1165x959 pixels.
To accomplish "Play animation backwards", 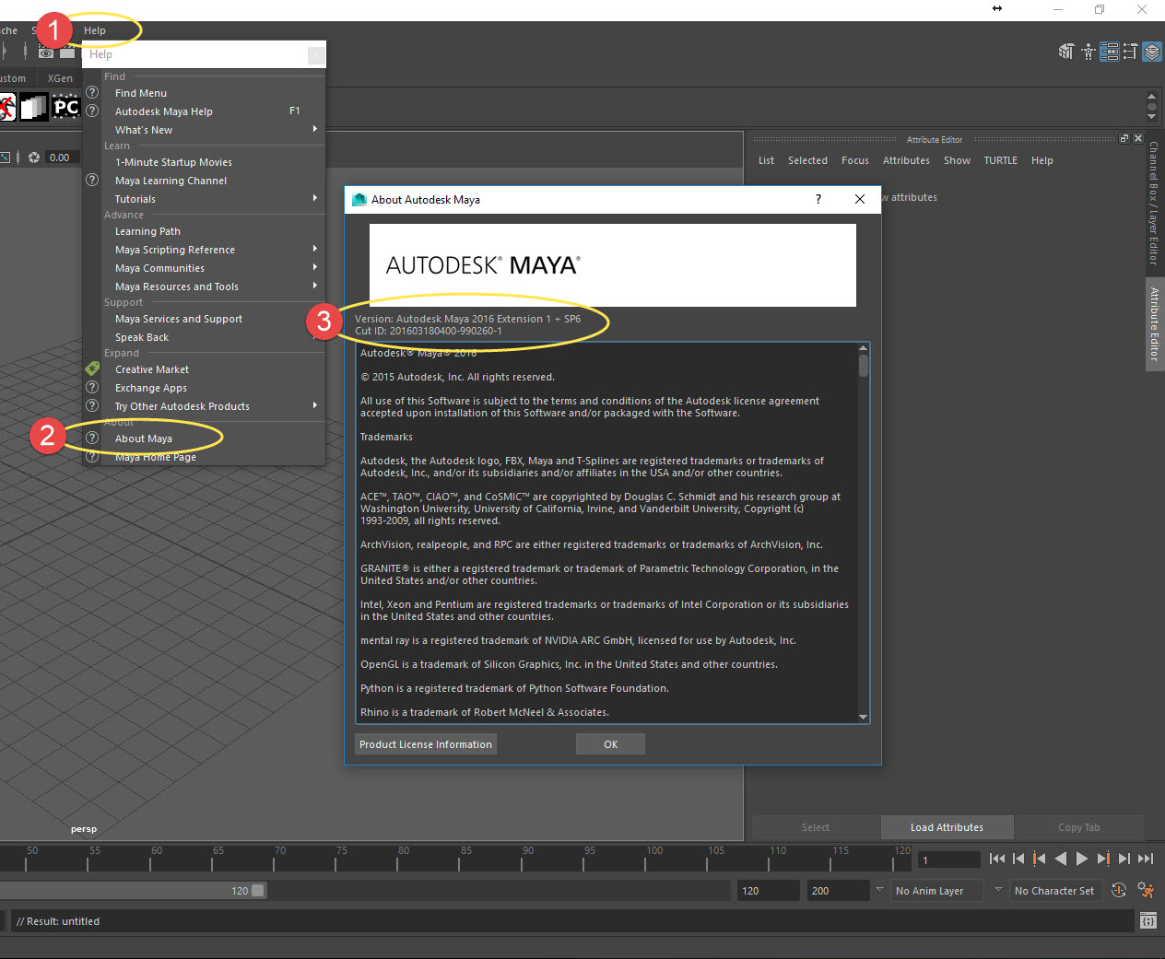I will [x=1061, y=859].
